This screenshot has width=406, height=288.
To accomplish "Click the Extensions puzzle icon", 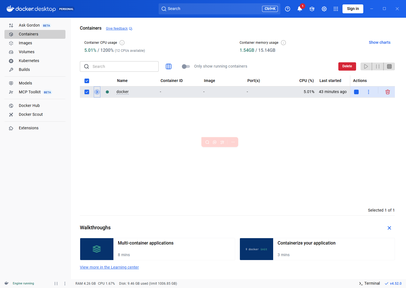I will (11, 128).
